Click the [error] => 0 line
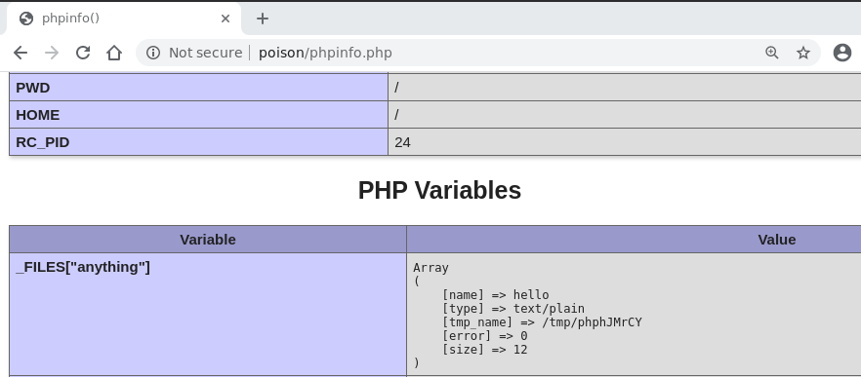 tap(485, 336)
